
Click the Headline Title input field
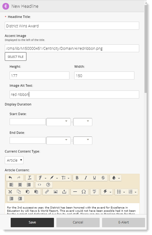tap(72, 26)
